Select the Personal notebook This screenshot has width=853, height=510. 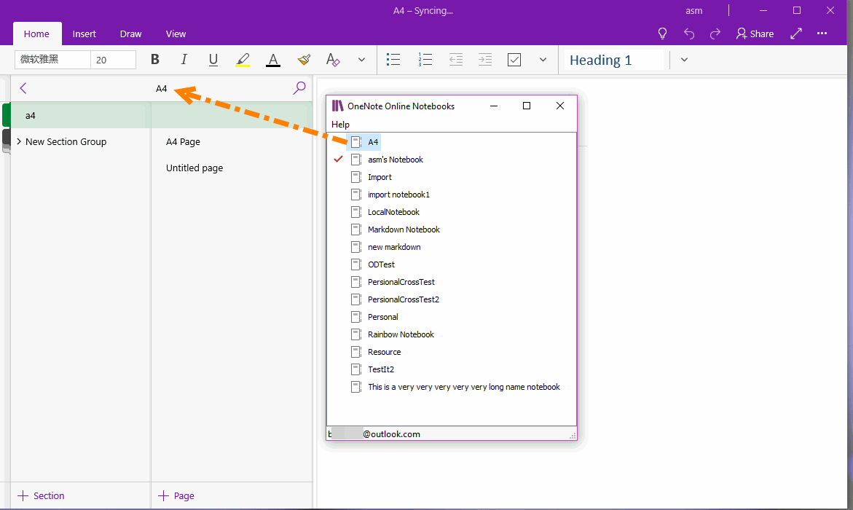click(x=383, y=317)
